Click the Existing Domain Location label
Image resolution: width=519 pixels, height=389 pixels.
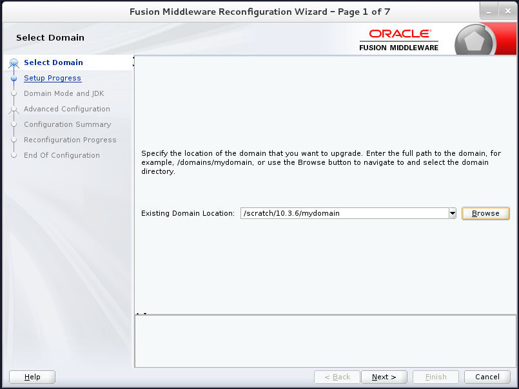(x=188, y=213)
